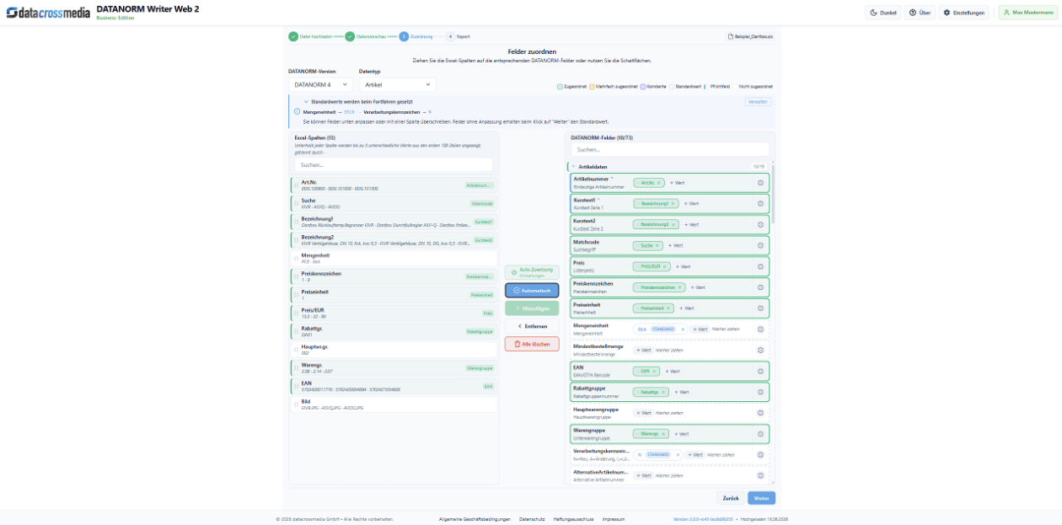1062x525 pixels.
Task: Remove Suche chip from Matchcode
Action: 658,245
